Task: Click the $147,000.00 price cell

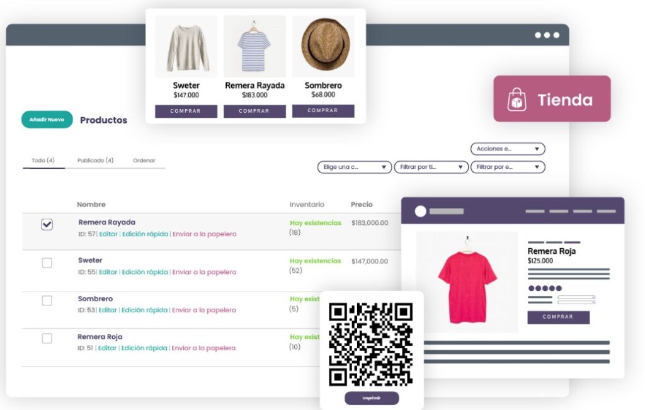Action: (370, 261)
